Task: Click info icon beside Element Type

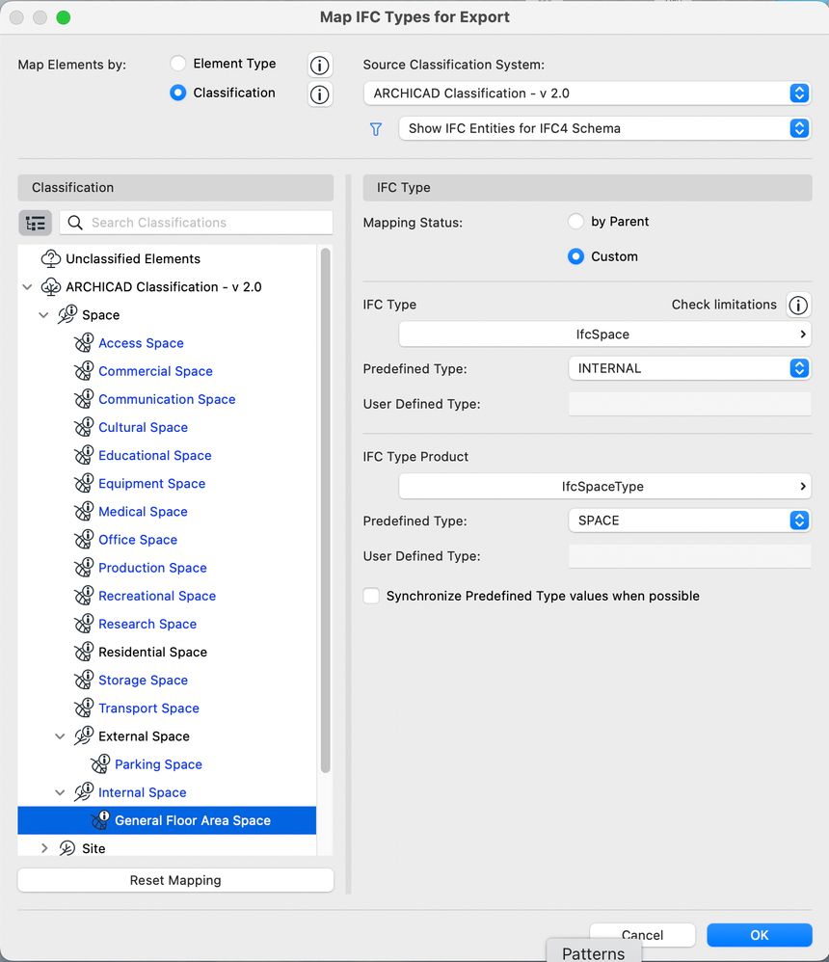Action: click(320, 65)
